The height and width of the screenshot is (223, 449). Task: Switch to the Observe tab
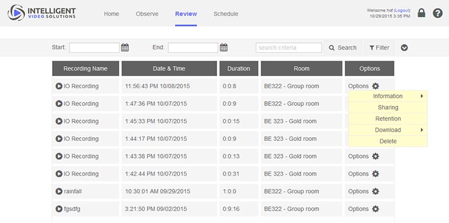point(147,13)
